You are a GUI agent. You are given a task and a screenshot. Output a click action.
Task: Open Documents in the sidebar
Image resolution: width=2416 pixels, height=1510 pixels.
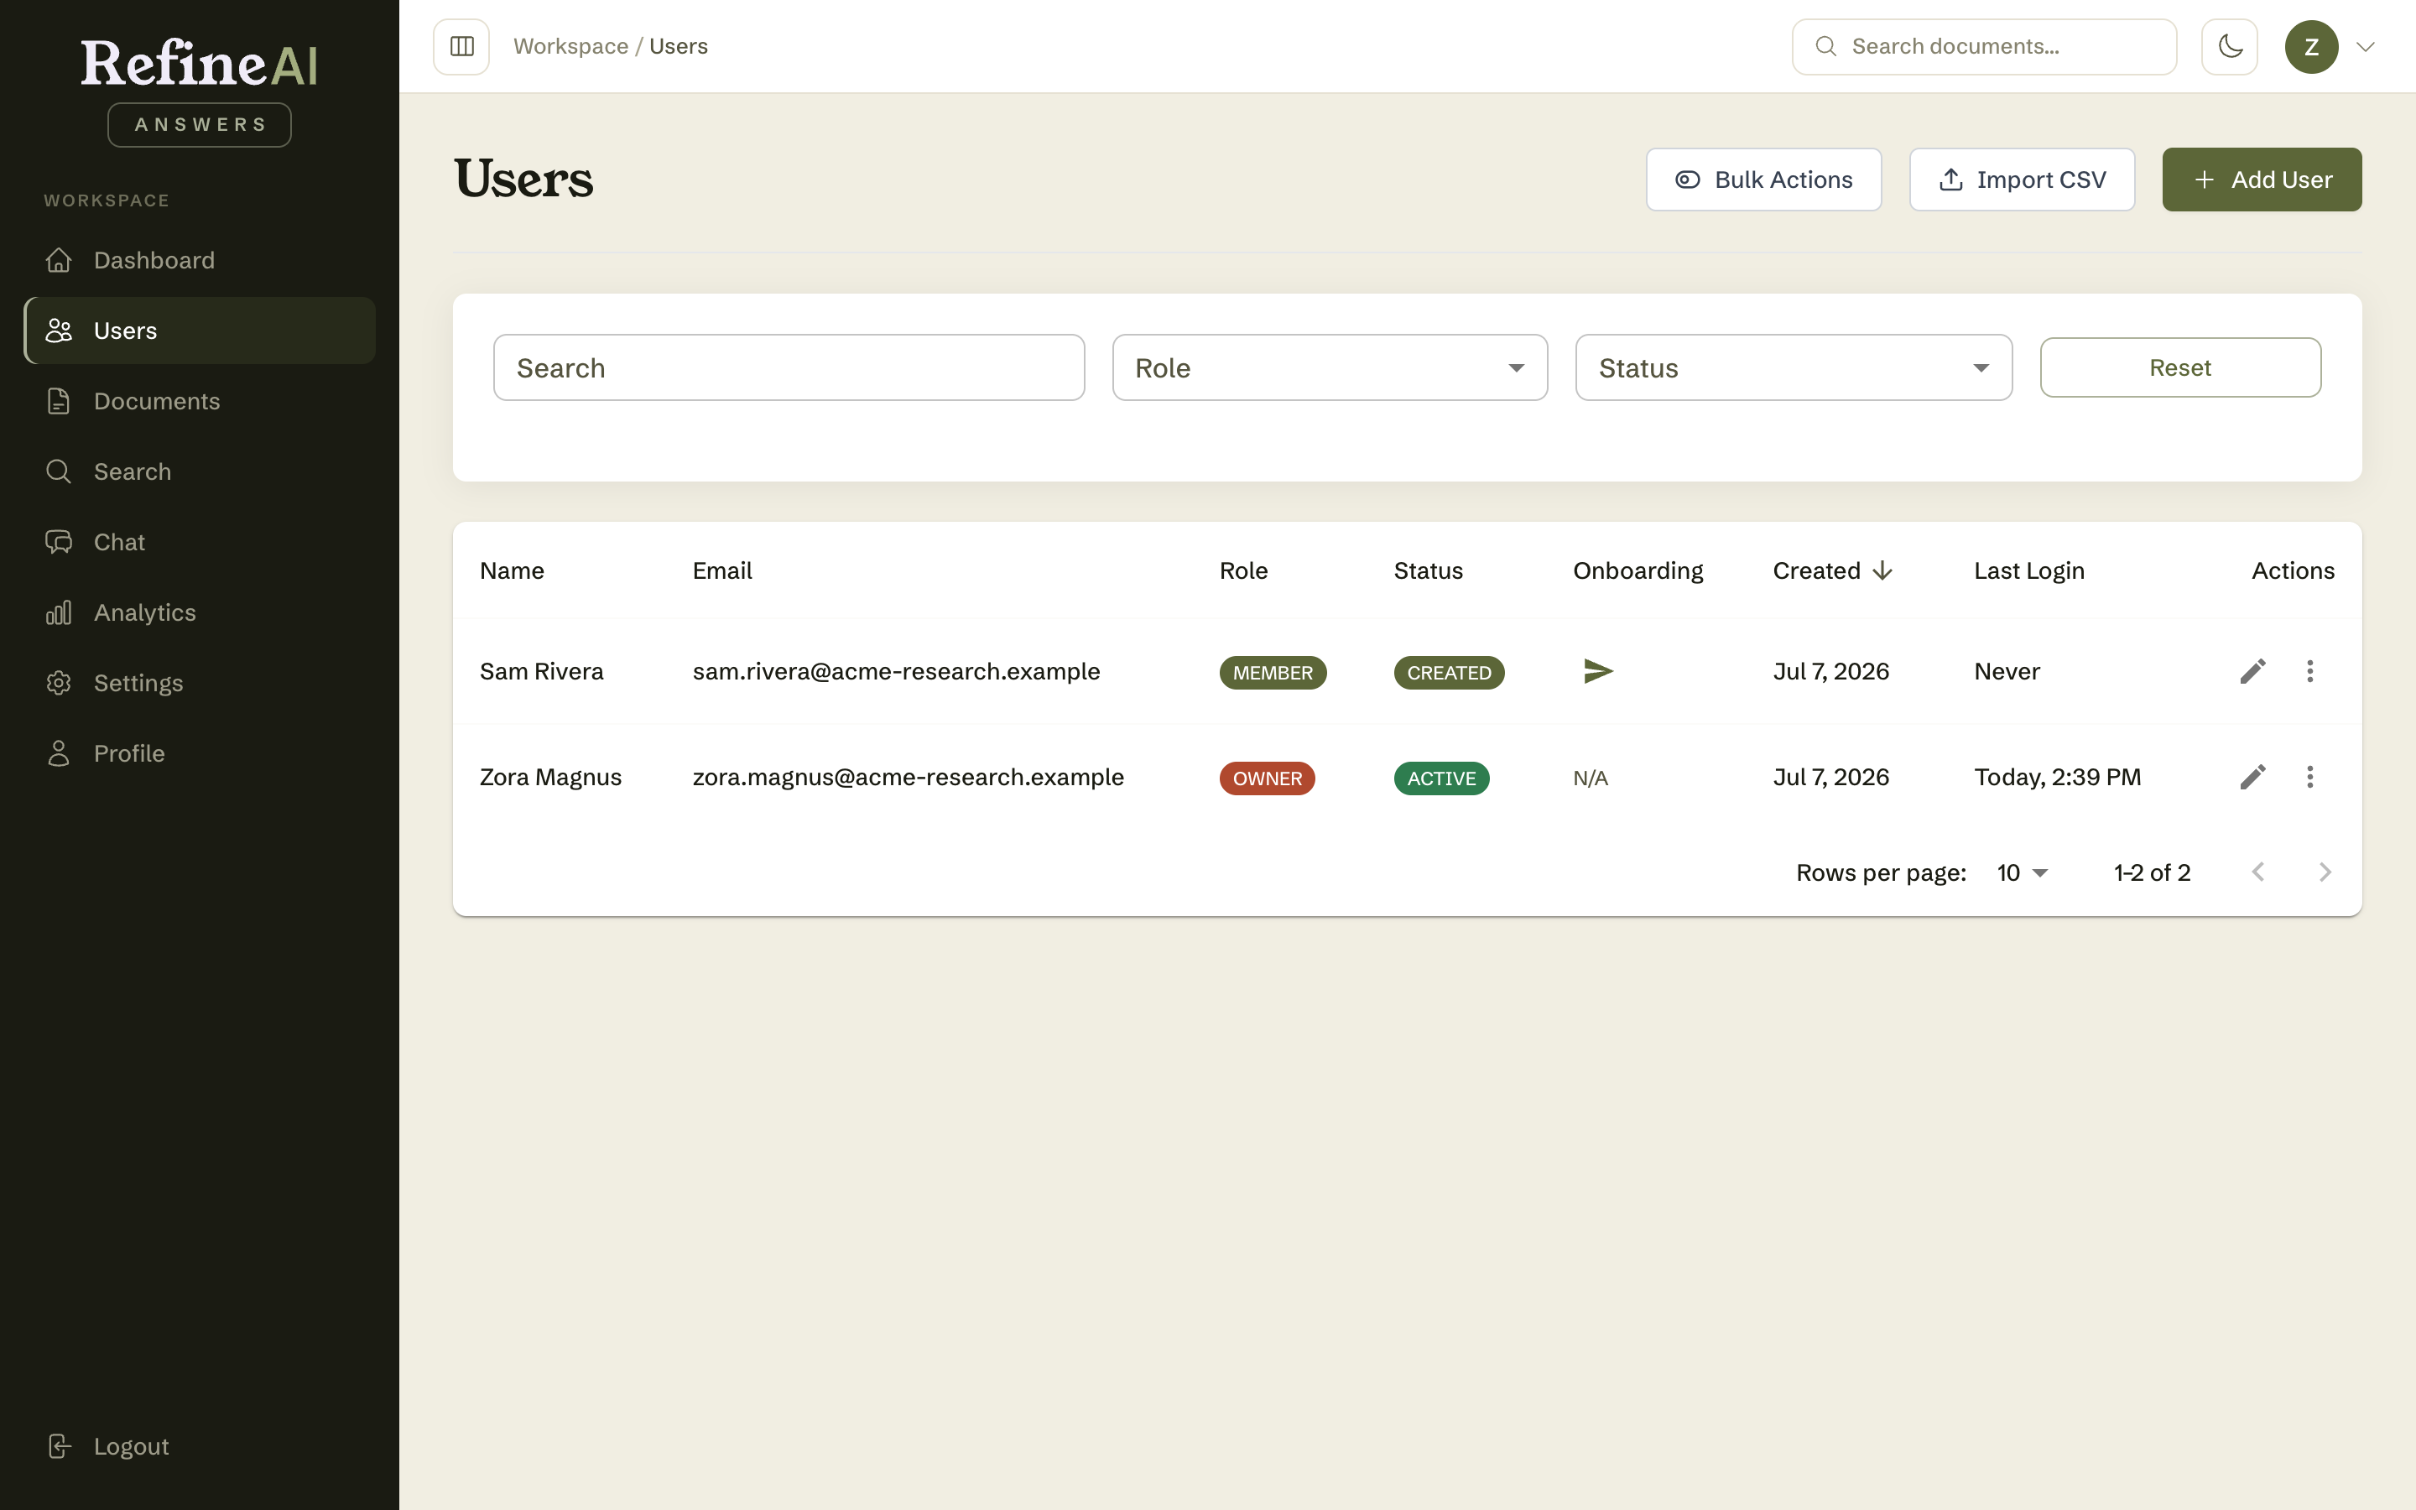pyautogui.click(x=200, y=402)
